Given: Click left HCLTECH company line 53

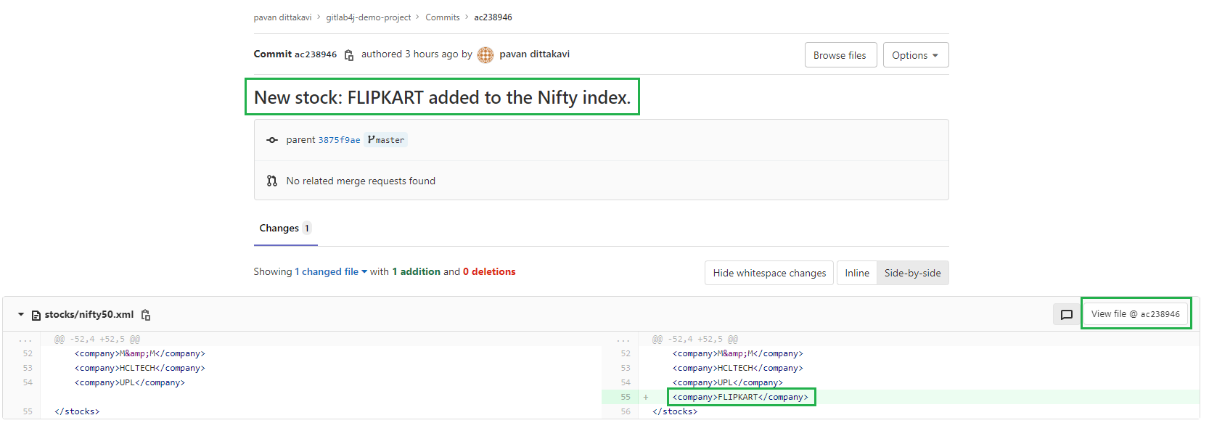Looking at the screenshot, I should point(139,368).
